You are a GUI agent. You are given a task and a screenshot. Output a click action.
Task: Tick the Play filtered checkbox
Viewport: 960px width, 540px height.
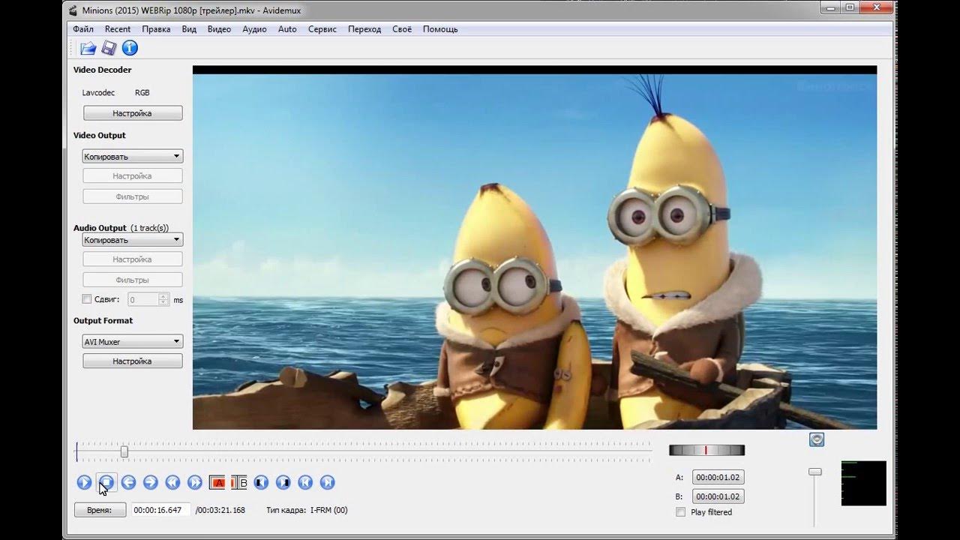[680, 512]
